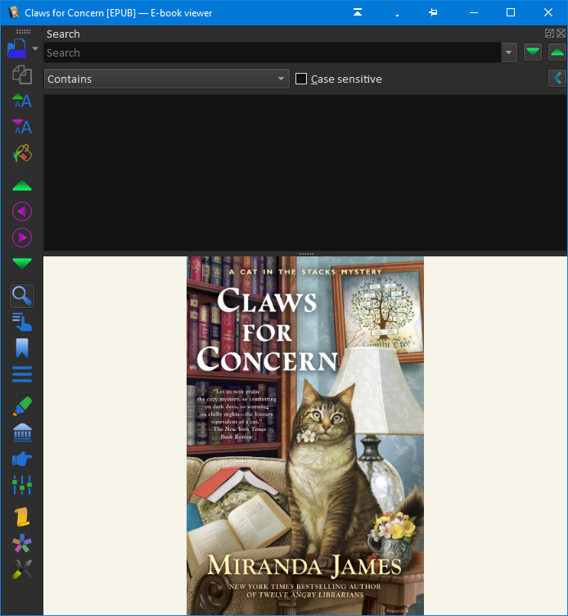Find previous match with the green up button
Image resolution: width=568 pixels, height=616 pixels.
(557, 52)
